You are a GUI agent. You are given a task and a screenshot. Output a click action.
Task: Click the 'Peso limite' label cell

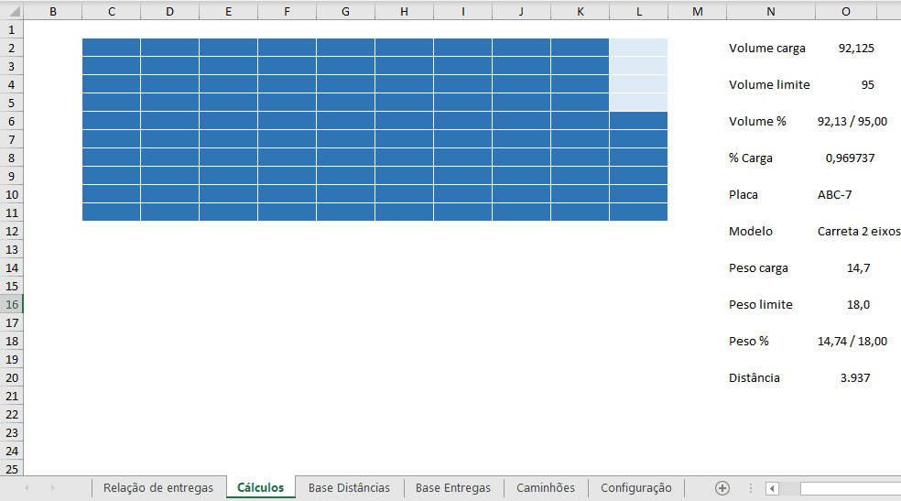coord(760,304)
